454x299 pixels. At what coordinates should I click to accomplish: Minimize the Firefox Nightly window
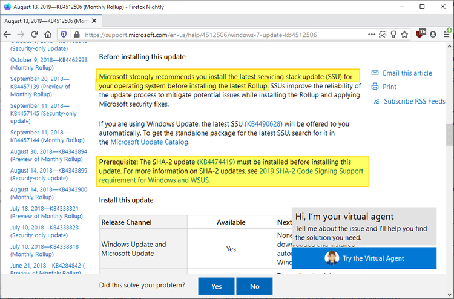(401, 7)
